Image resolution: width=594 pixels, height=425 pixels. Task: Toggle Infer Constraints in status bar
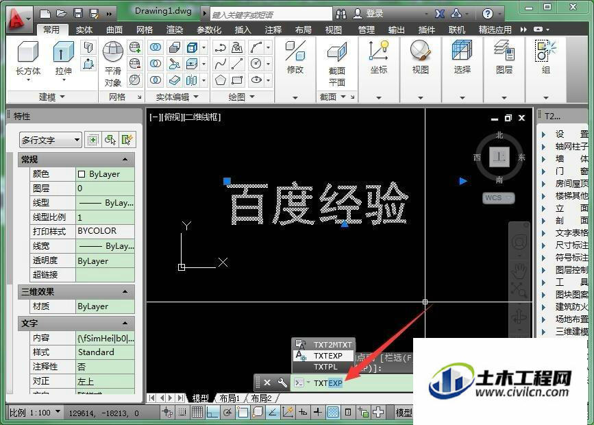(x=167, y=412)
